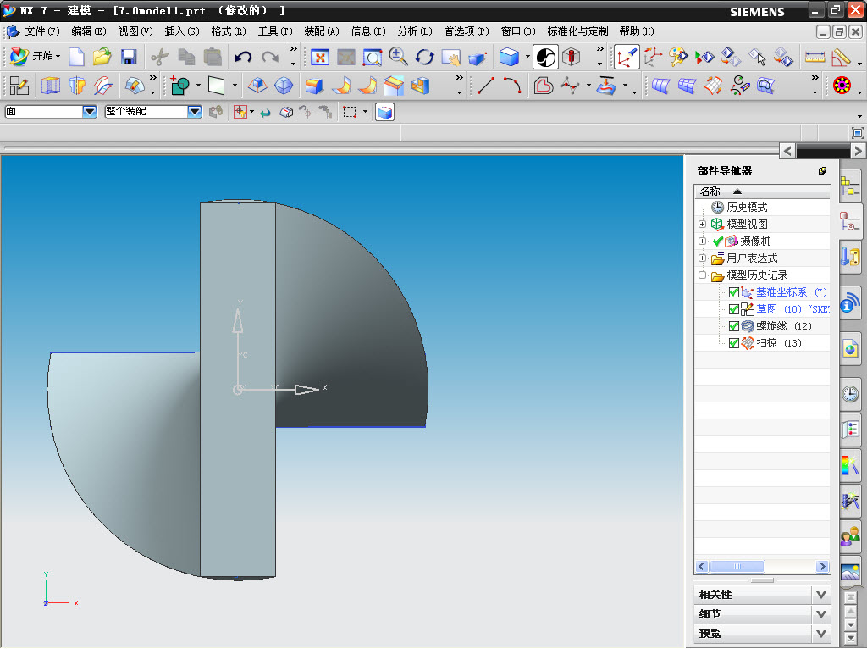Expand the 用户表达式 tree node
The height and width of the screenshot is (649, 867).
(x=702, y=258)
